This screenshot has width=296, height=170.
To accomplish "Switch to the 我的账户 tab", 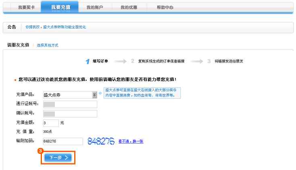I will click(95, 8).
